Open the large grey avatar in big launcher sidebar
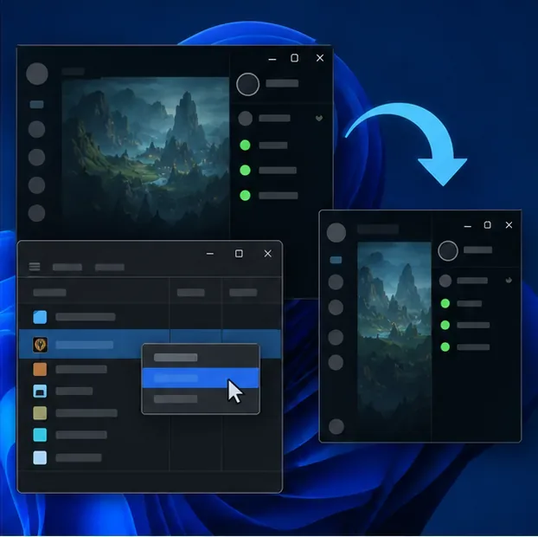 (x=37, y=74)
